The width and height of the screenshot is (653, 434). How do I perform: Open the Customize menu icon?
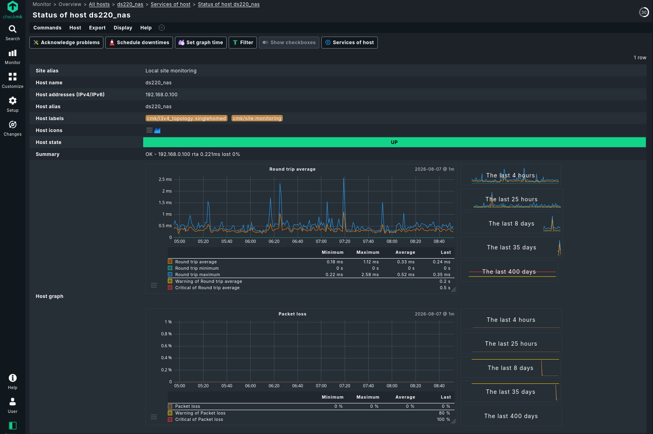pyautogui.click(x=13, y=77)
